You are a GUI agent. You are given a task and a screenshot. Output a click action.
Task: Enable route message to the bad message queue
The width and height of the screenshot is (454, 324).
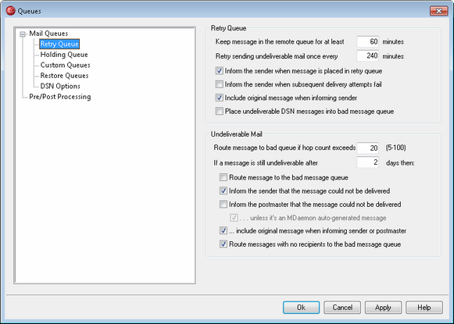[x=223, y=177]
